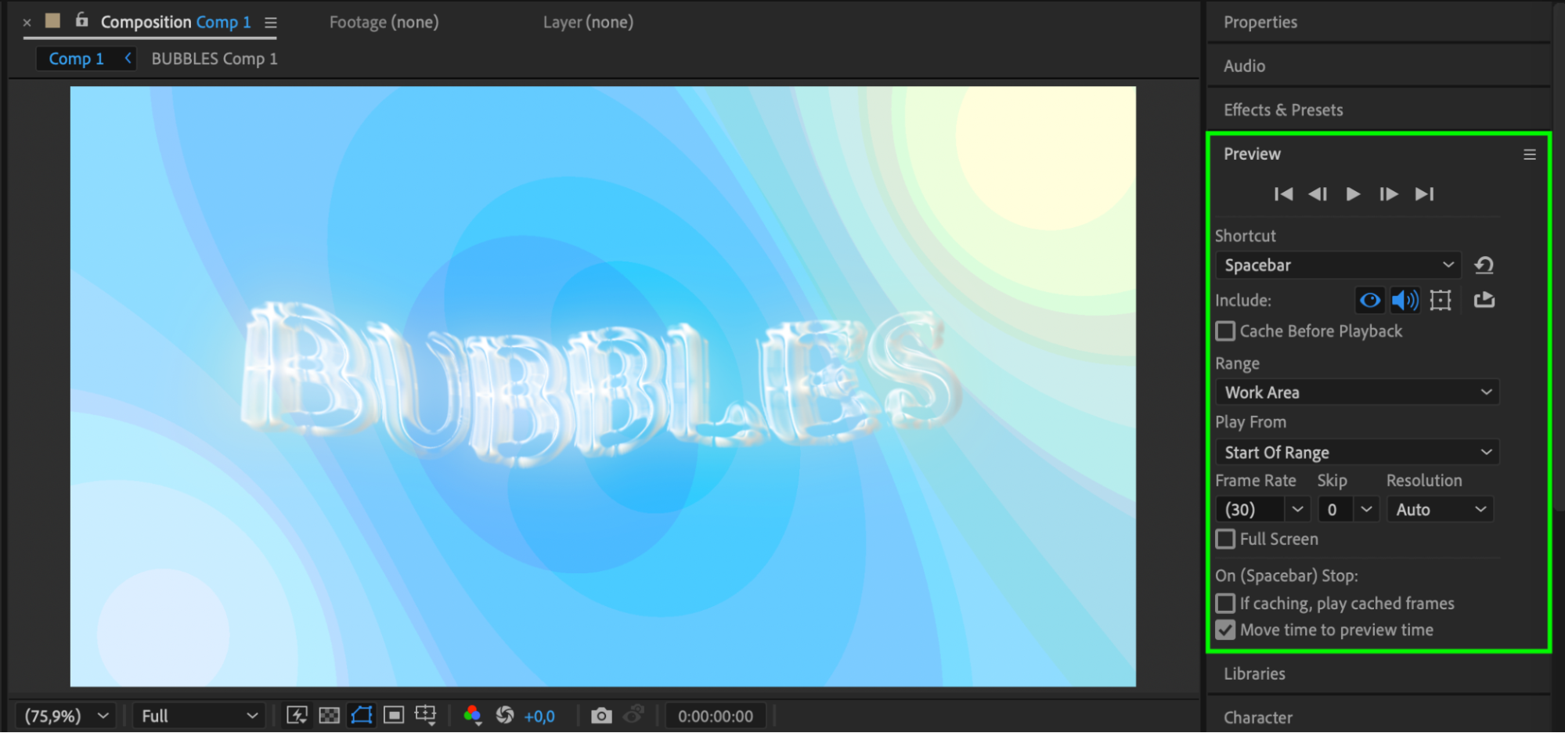The image size is (1565, 733).
Task: Select the Comp 1 breadcrumb tab
Action: coord(76,60)
